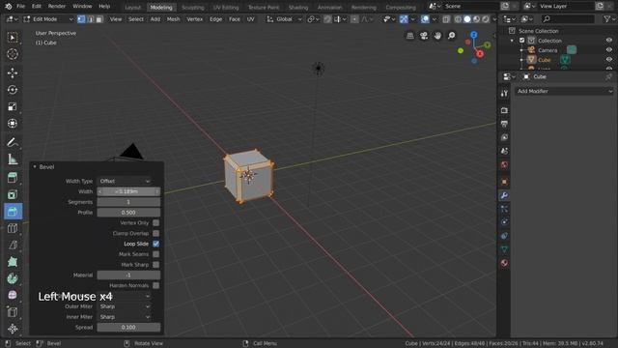
Task: Open Width Type Offset dropdown
Action: coord(125,181)
